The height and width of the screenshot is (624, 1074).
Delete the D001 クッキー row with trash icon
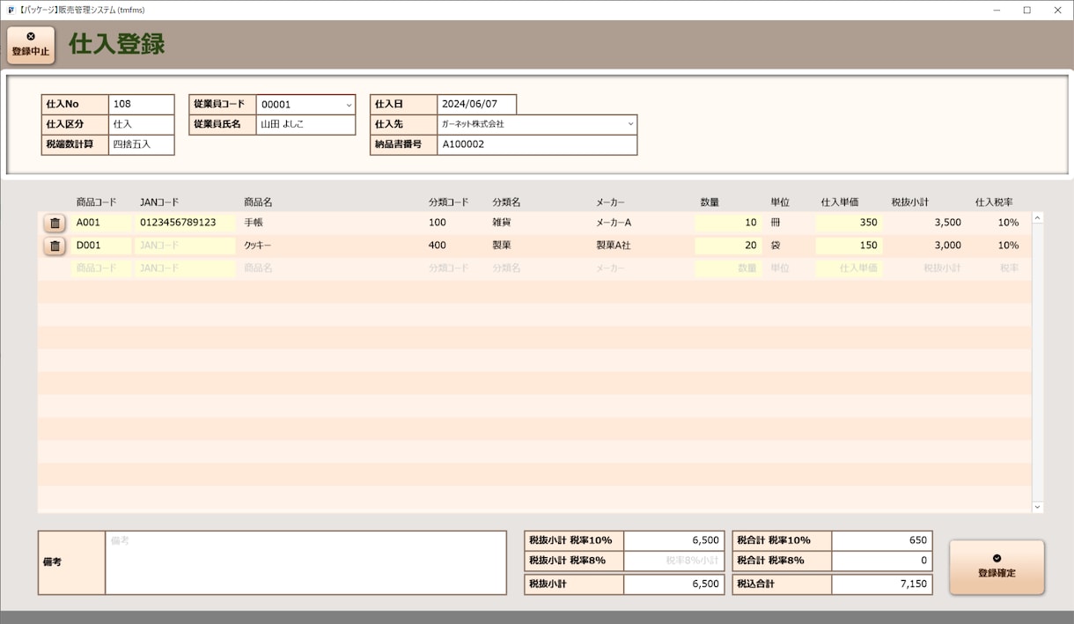click(55, 246)
